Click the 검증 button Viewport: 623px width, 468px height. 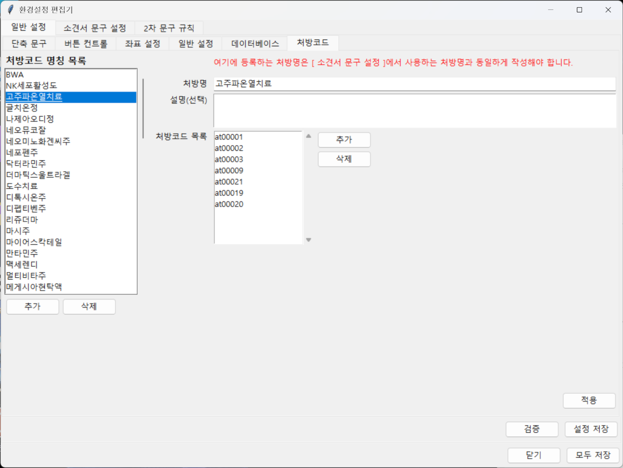532,429
